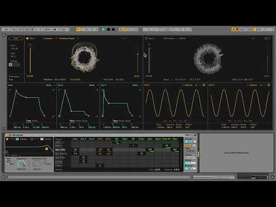Screen dimensions: 276x207
Task: Toggle the blue MIDI arrangement overdub button
Action: coord(121,29)
